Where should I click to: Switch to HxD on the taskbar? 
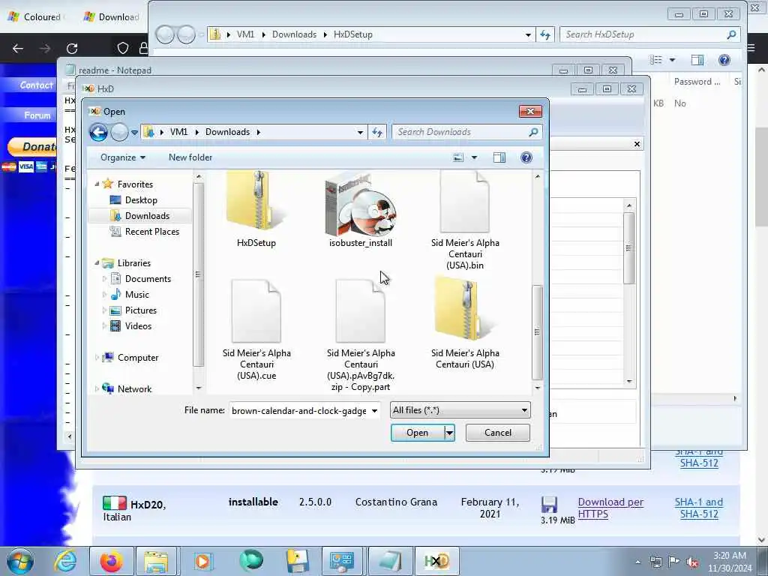pos(436,561)
